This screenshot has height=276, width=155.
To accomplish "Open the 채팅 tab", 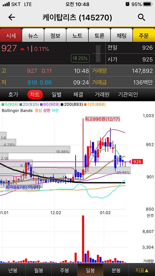I will [x=122, y=35].
